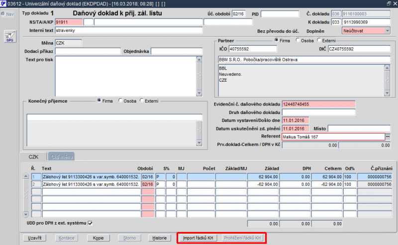Click row 1 Celkem cell 62 904.00
This screenshot has height=245, width=398.
(x=327, y=177)
